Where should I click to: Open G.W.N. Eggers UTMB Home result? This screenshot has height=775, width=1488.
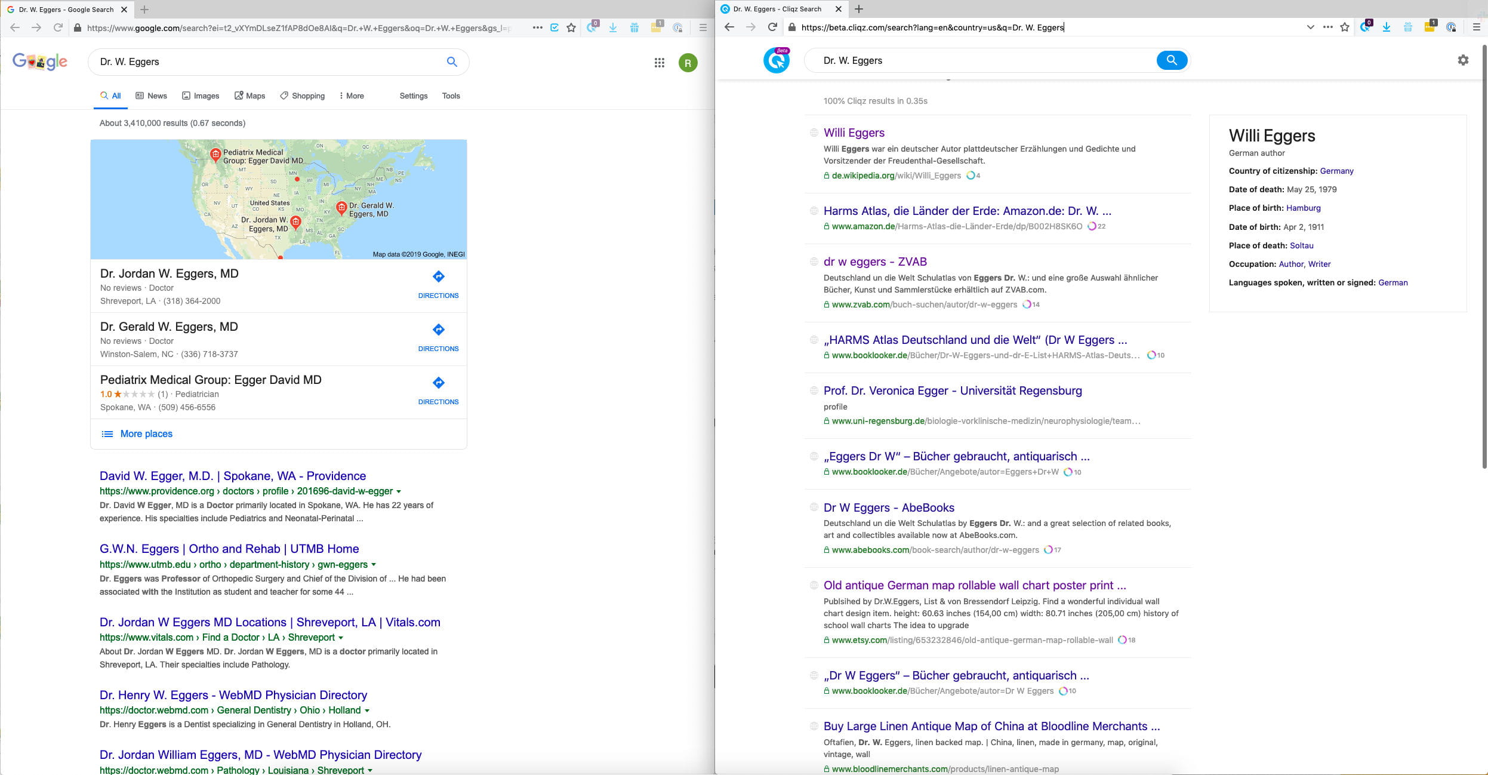[229, 549]
